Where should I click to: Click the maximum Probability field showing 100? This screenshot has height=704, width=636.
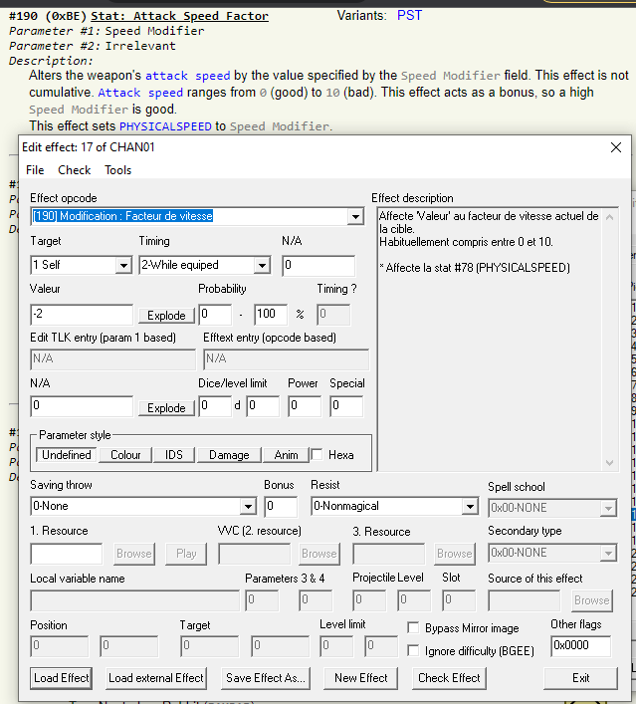pos(271,315)
